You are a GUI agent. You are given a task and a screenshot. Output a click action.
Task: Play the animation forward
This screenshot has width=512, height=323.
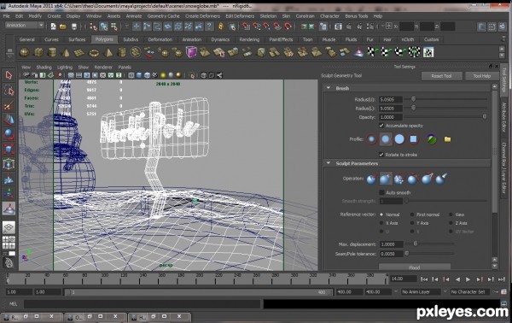(468, 279)
